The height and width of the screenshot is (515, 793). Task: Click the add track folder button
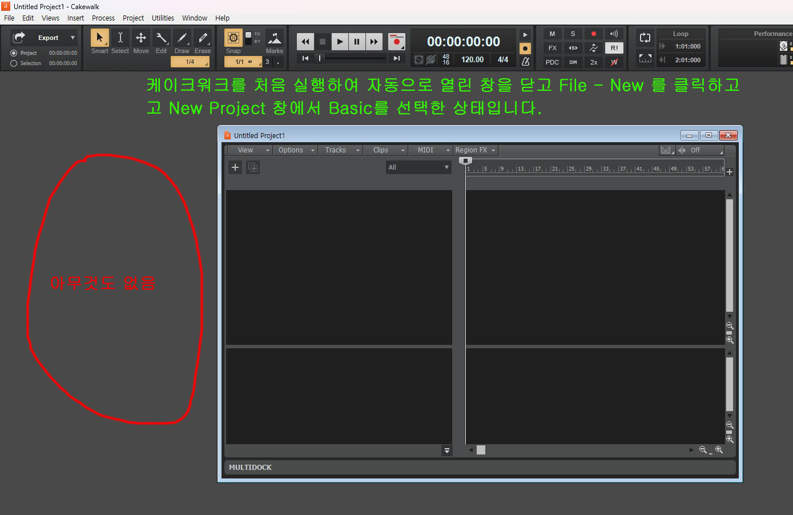pyautogui.click(x=253, y=167)
